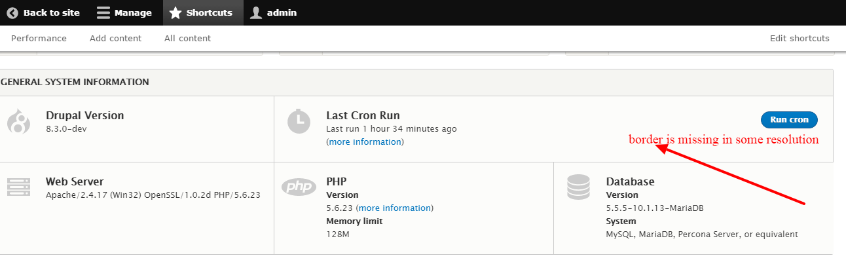Go Back to site

tap(51, 12)
